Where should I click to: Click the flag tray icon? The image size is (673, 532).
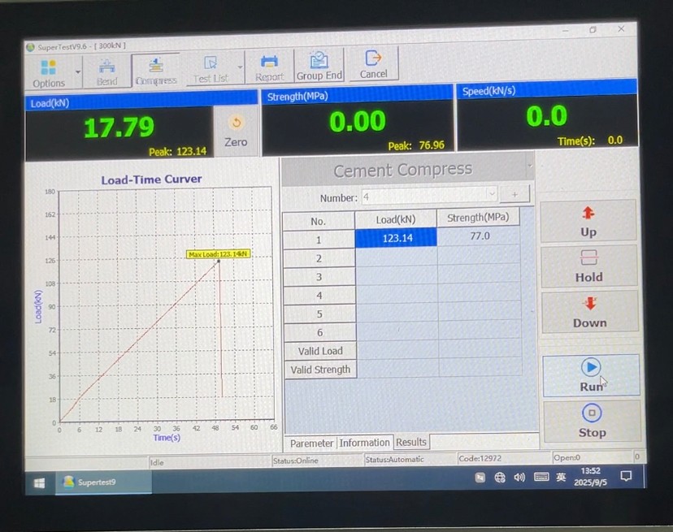coord(480,478)
